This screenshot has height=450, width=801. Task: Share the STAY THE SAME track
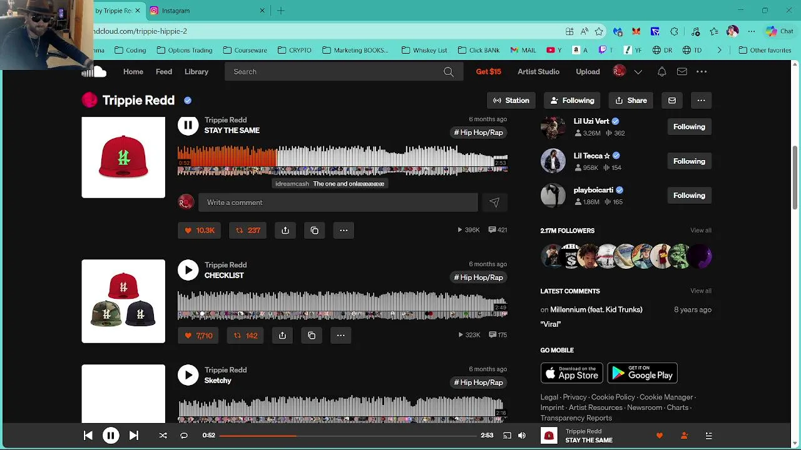click(x=285, y=231)
